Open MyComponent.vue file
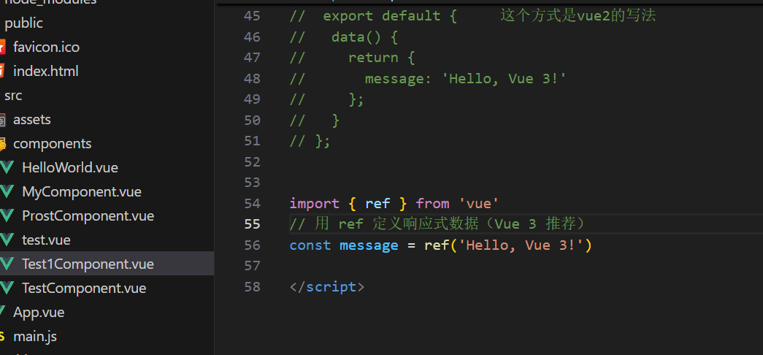 pyautogui.click(x=82, y=192)
